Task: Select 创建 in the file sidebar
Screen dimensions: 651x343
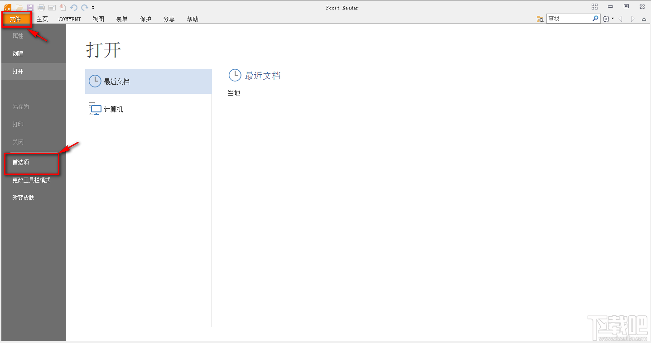Action: 34,53
